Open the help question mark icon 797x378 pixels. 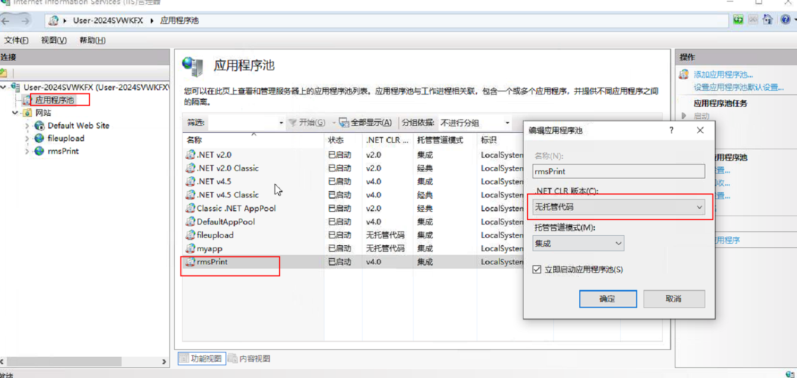785,20
